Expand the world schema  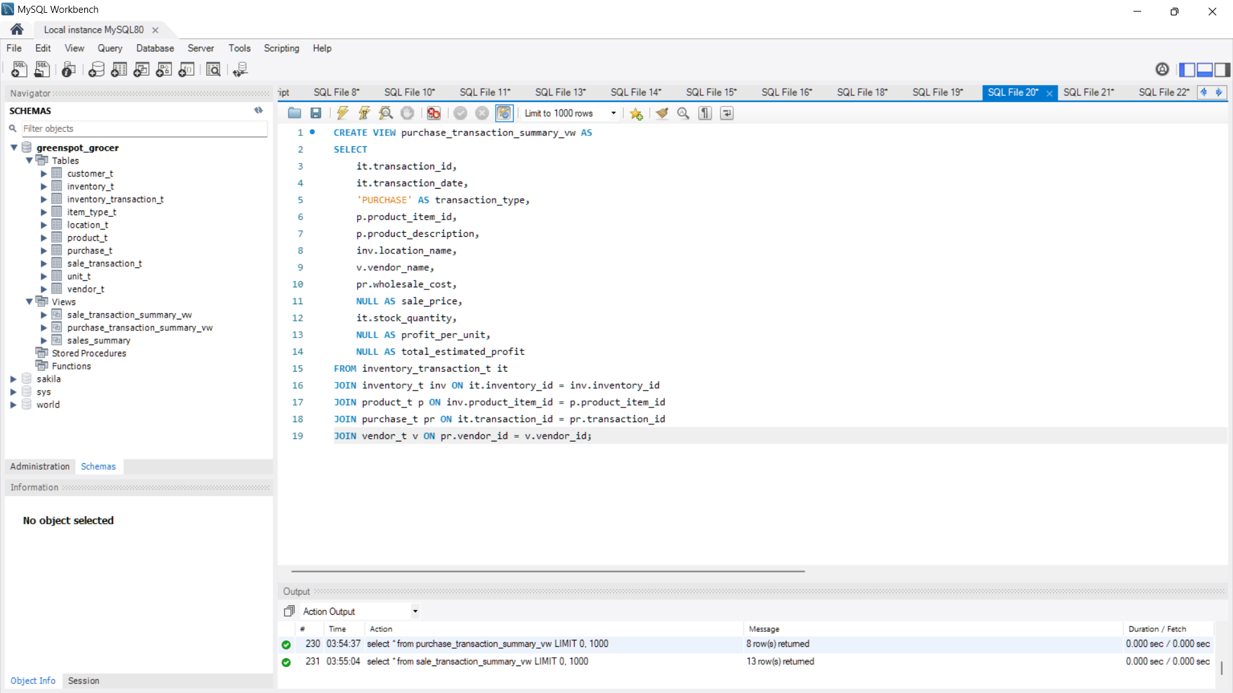[x=13, y=404]
